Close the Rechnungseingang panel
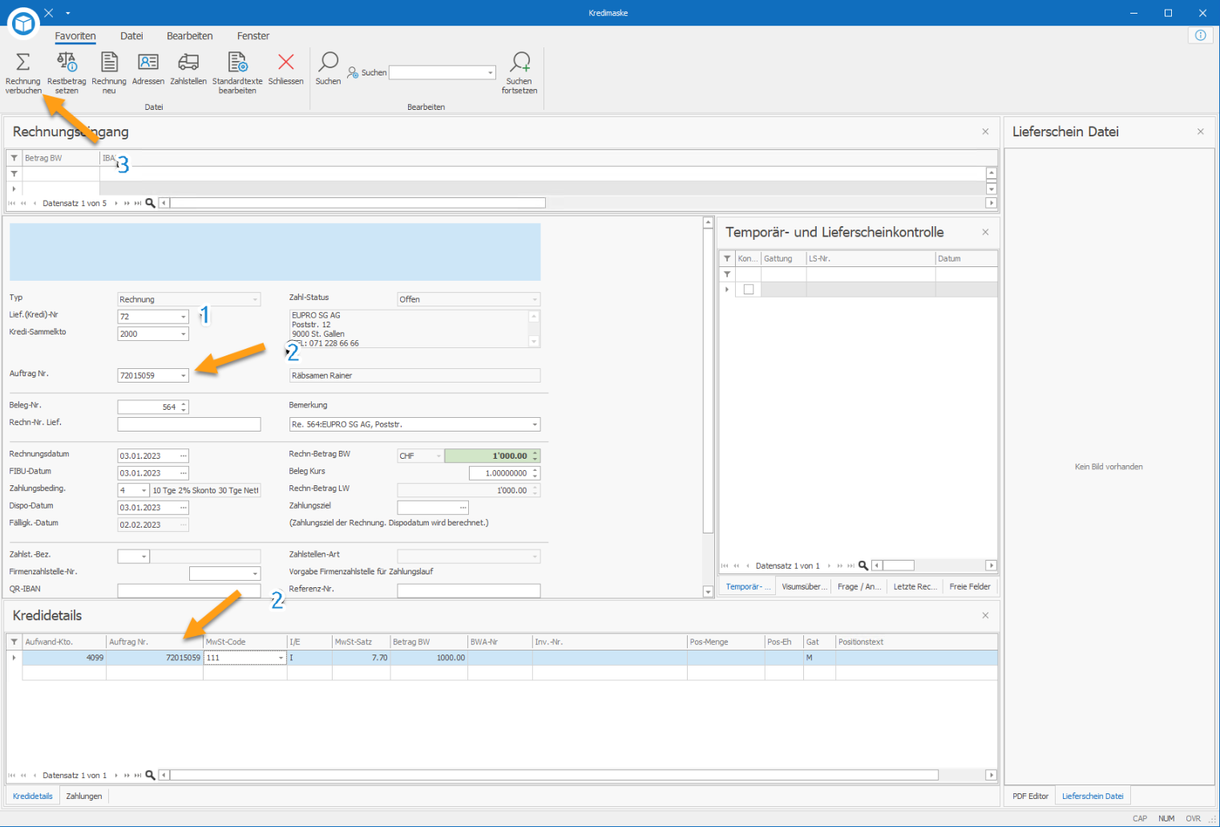 coord(986,132)
